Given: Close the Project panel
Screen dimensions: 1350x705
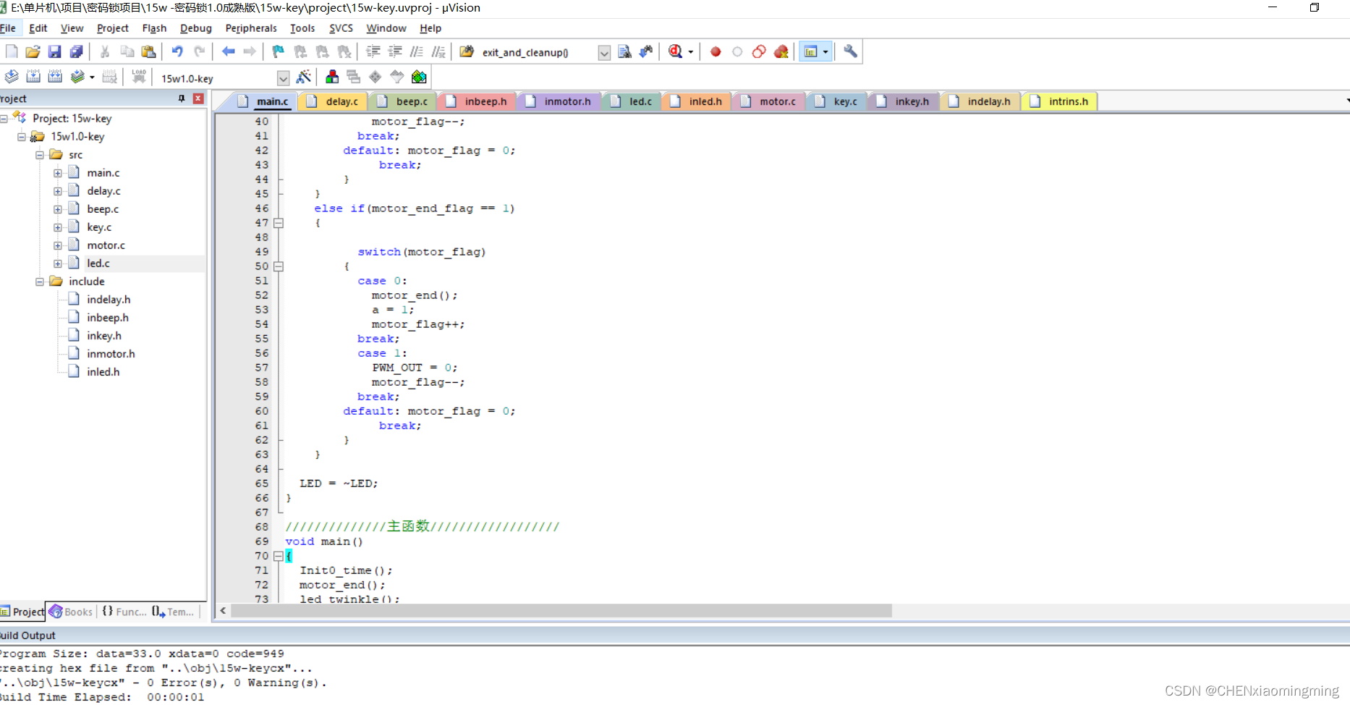Looking at the screenshot, I should (198, 98).
